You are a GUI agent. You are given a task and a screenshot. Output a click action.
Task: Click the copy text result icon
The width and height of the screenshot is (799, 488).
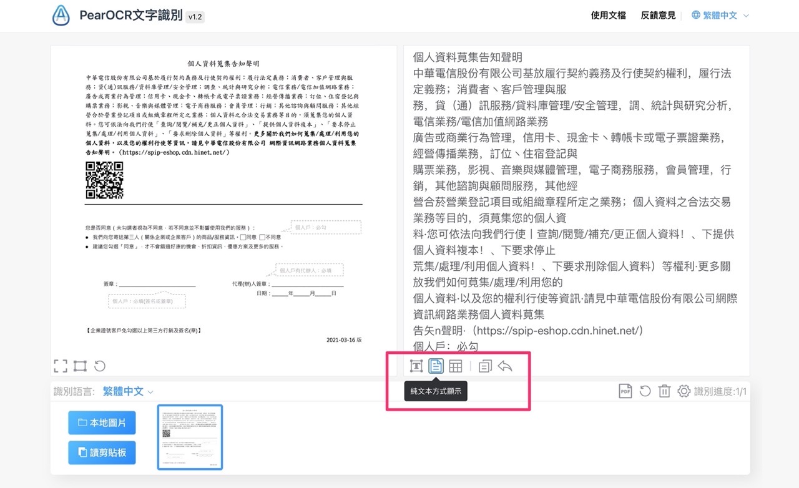[485, 366]
